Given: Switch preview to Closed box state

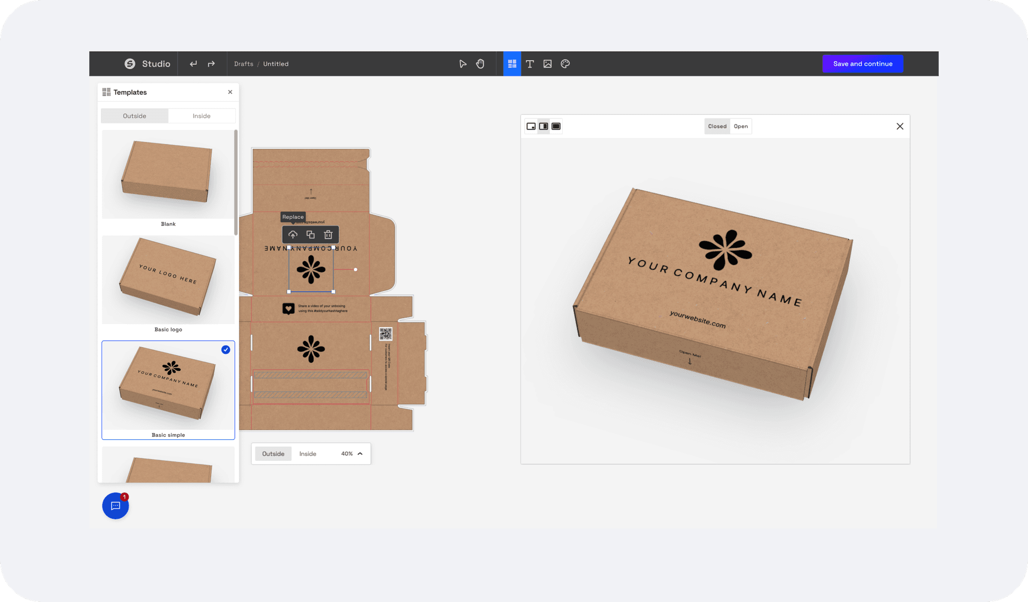Looking at the screenshot, I should point(717,126).
